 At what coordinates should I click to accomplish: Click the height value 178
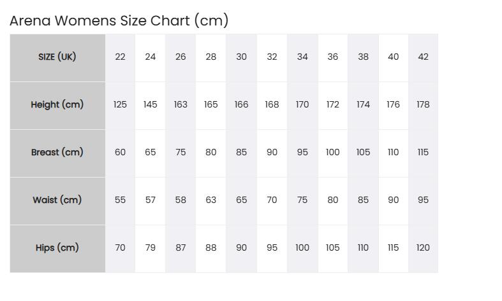point(424,106)
